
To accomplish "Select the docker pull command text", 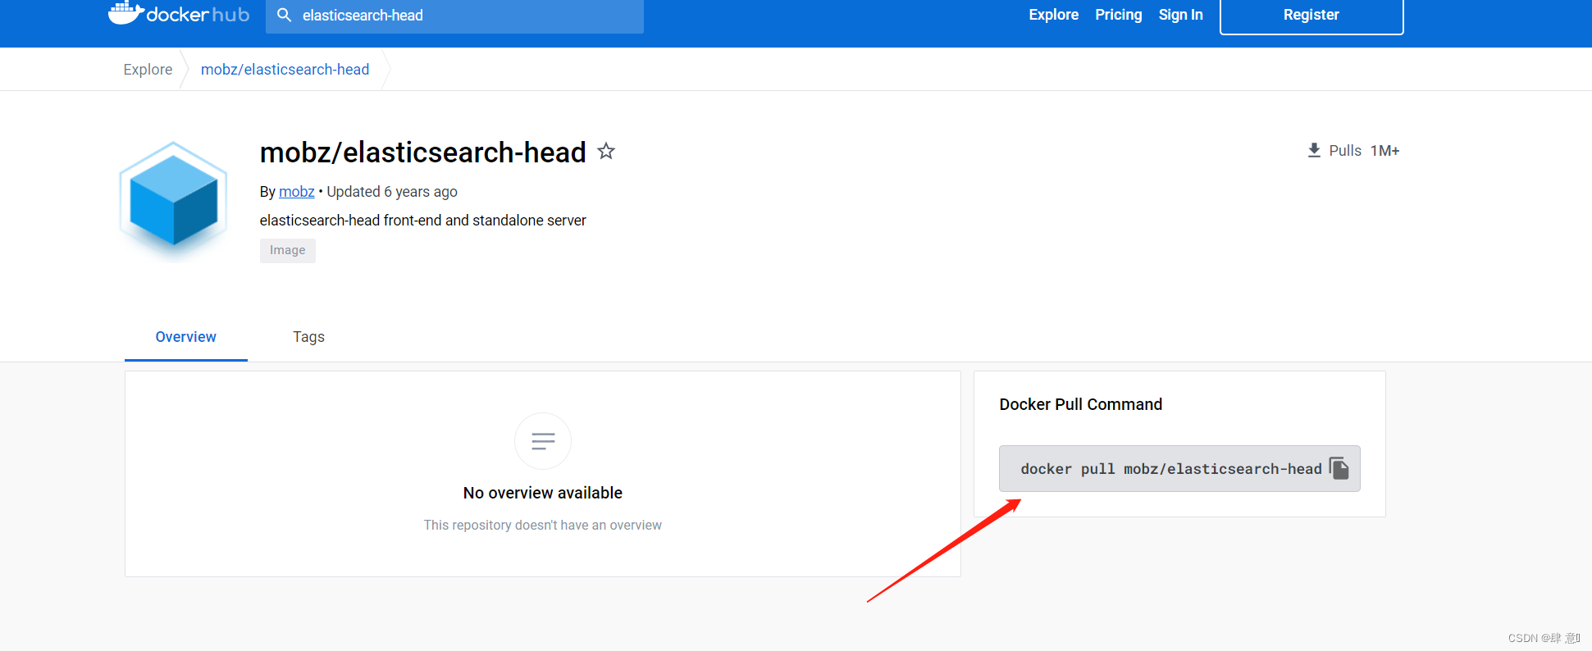I will pyautogui.click(x=1170, y=469).
